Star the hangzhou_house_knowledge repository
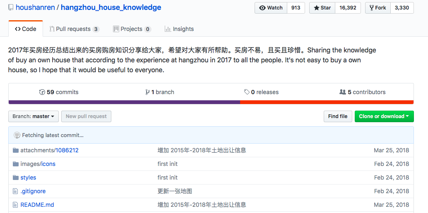This screenshot has height=213, width=428. pyautogui.click(x=322, y=8)
